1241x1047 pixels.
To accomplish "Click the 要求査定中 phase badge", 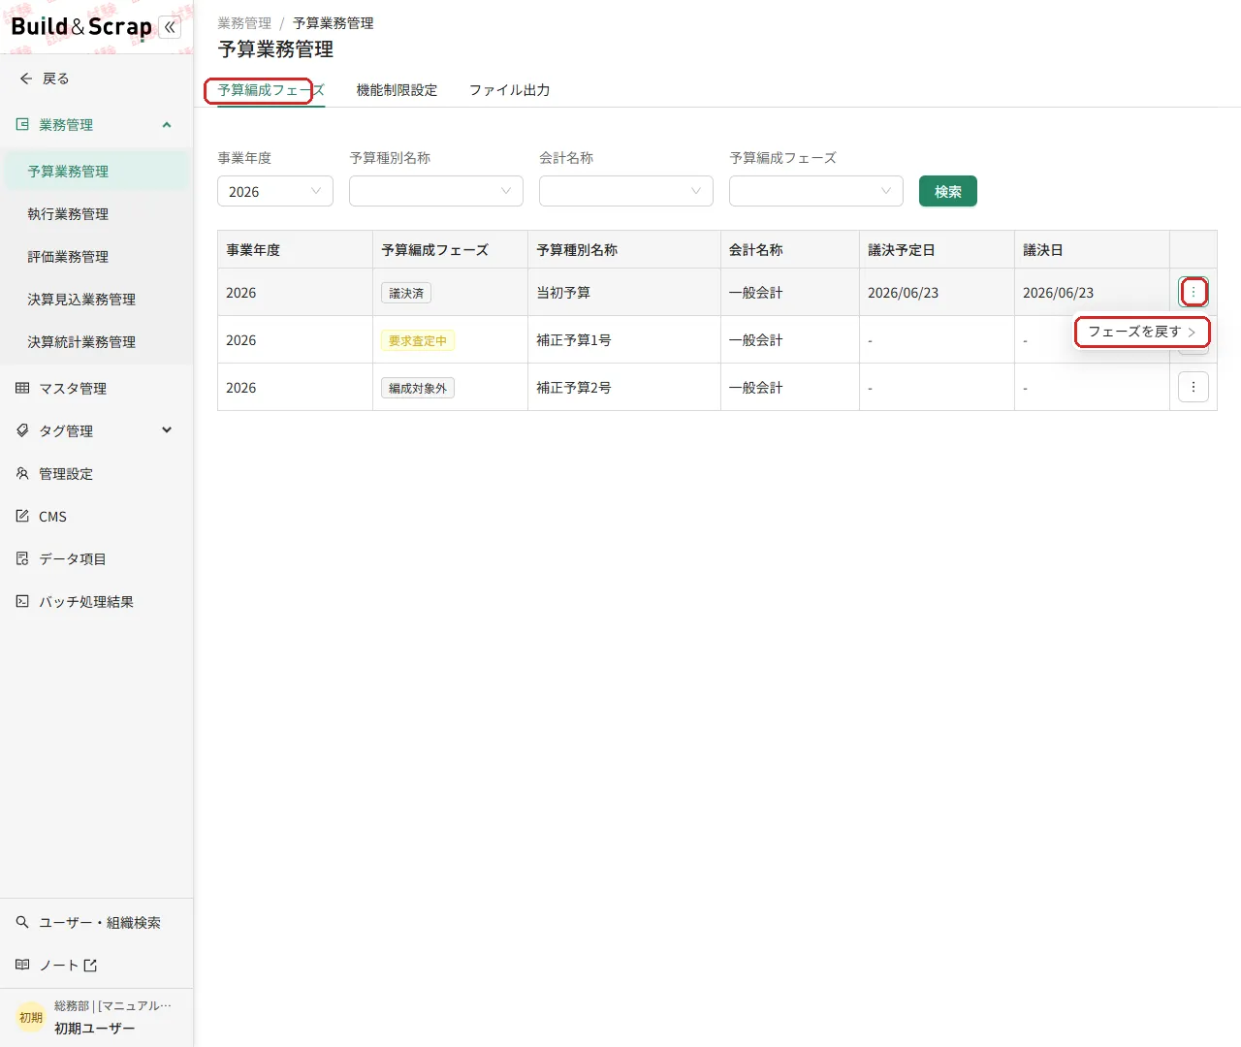I will 418,340.
